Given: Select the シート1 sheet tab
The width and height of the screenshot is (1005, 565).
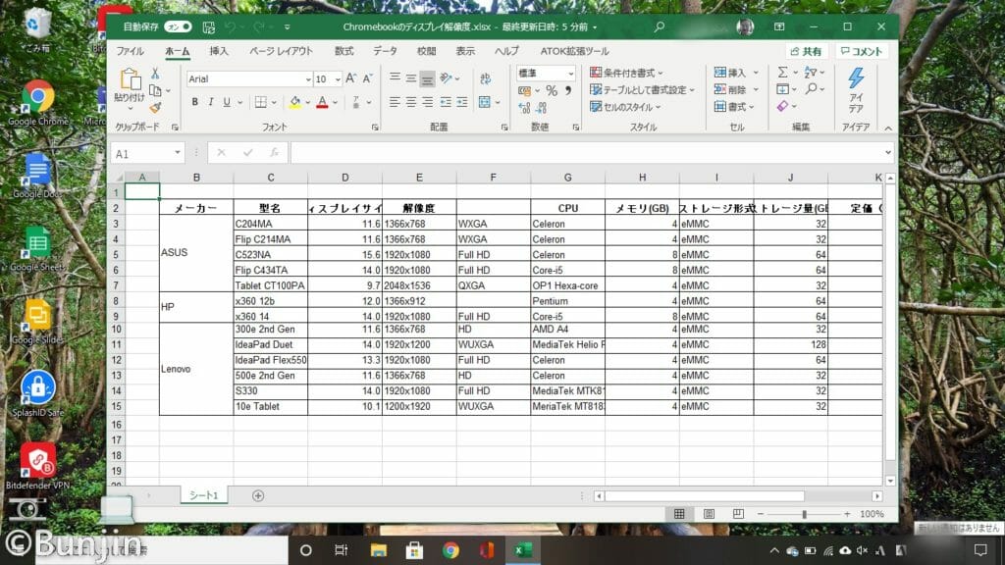Looking at the screenshot, I should point(204,495).
